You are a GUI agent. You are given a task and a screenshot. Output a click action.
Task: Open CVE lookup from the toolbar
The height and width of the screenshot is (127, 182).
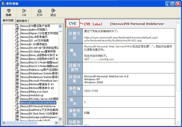pos(24,12)
